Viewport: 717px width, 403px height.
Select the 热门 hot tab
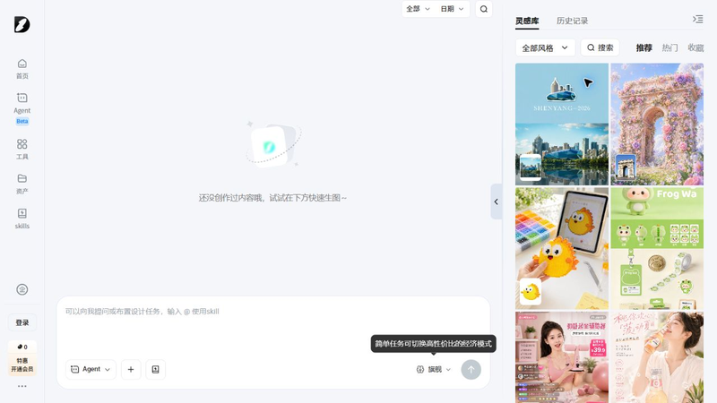click(x=669, y=47)
